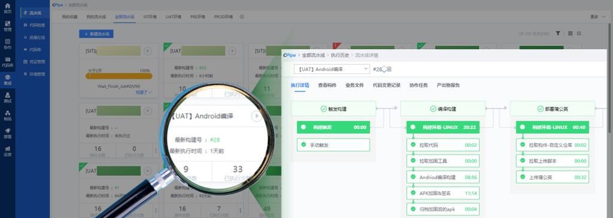Select the 部署蒲公英 stage header
The image size is (613, 218).
pyautogui.click(x=553, y=109)
